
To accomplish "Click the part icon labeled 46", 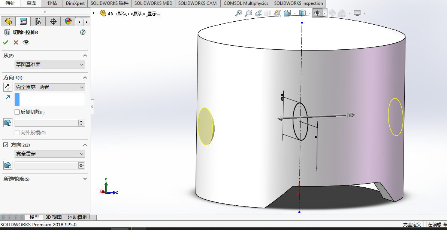I will [103, 13].
